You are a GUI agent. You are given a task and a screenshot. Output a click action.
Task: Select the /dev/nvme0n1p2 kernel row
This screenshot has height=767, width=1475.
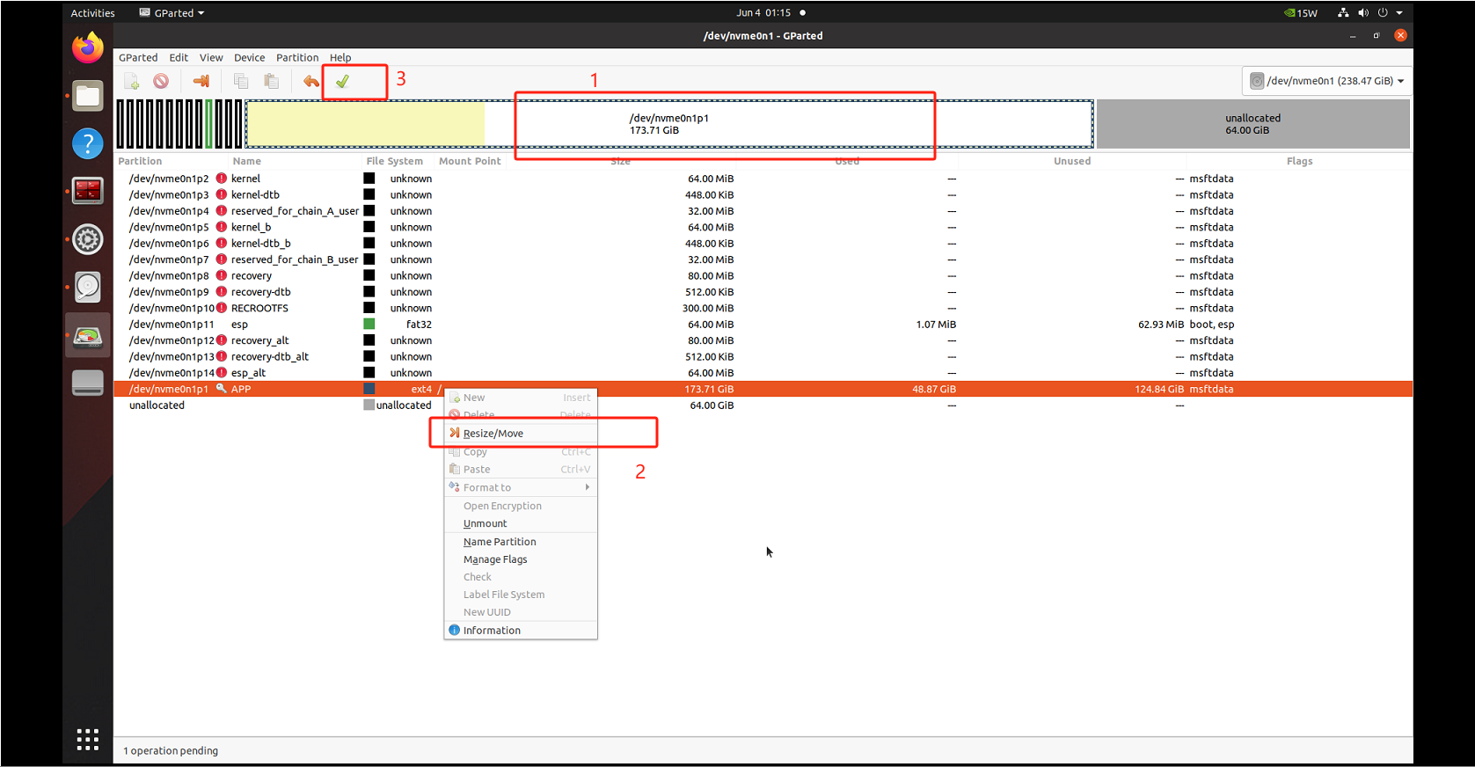point(763,179)
